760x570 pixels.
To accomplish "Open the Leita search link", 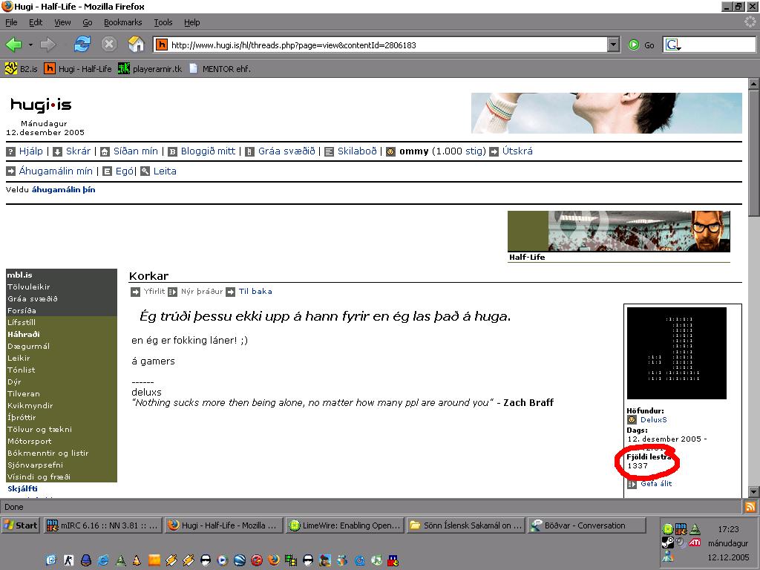I will point(165,171).
